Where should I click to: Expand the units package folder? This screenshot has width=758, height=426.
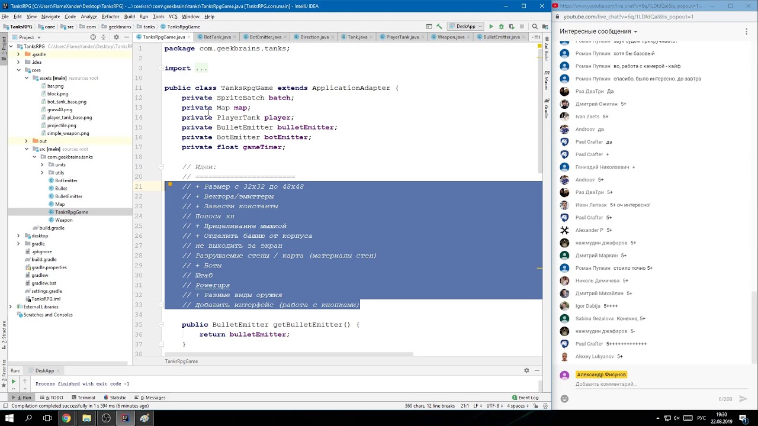pyautogui.click(x=42, y=165)
